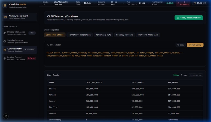
Task: Click the Sci-Fi genre cell
Action: coord(52,88)
